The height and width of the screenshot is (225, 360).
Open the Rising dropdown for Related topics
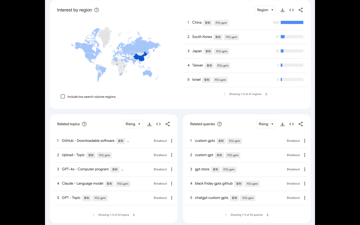tap(133, 124)
